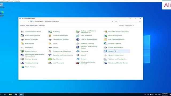
Task: Open the Date and Time icon
Action: click(78, 35)
